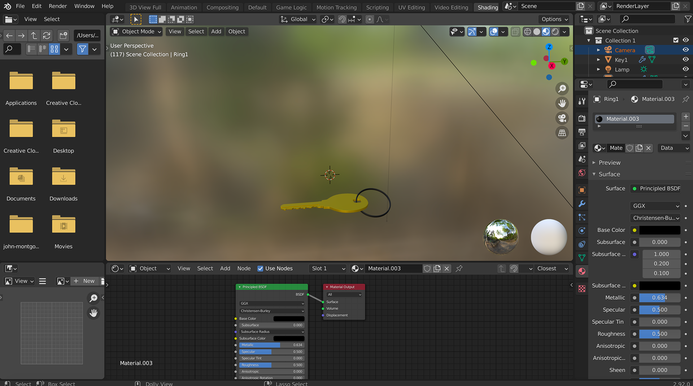Open the File menu

(x=20, y=6)
